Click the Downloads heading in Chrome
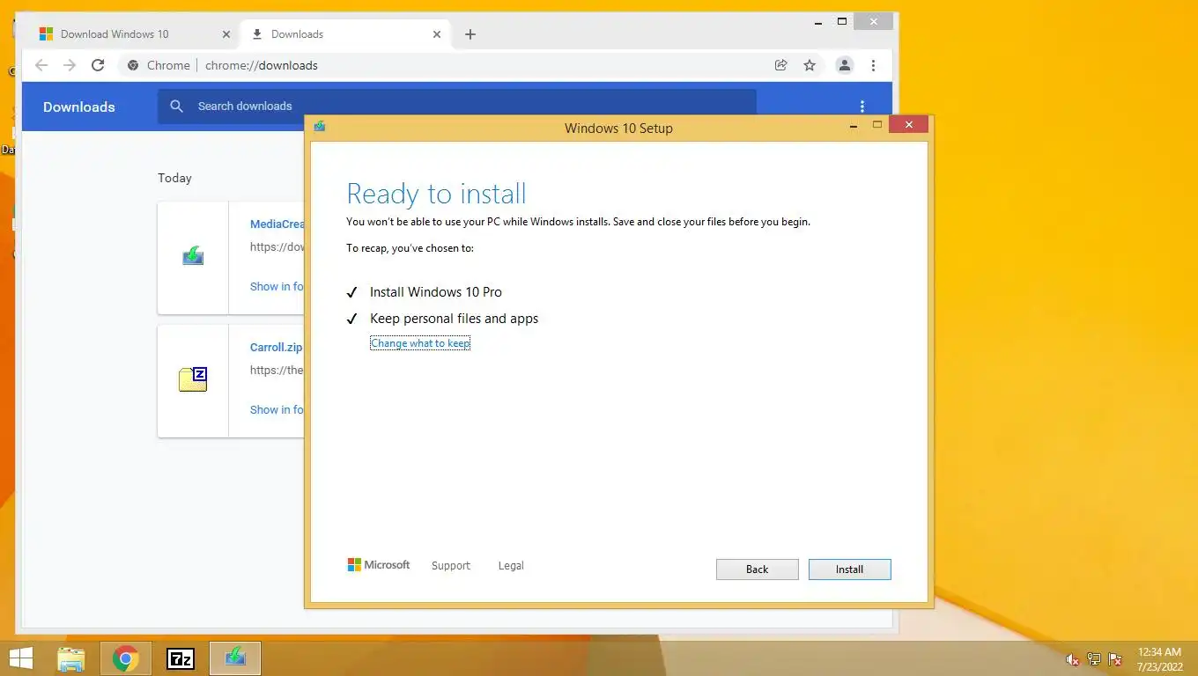This screenshot has height=676, width=1198. click(79, 107)
